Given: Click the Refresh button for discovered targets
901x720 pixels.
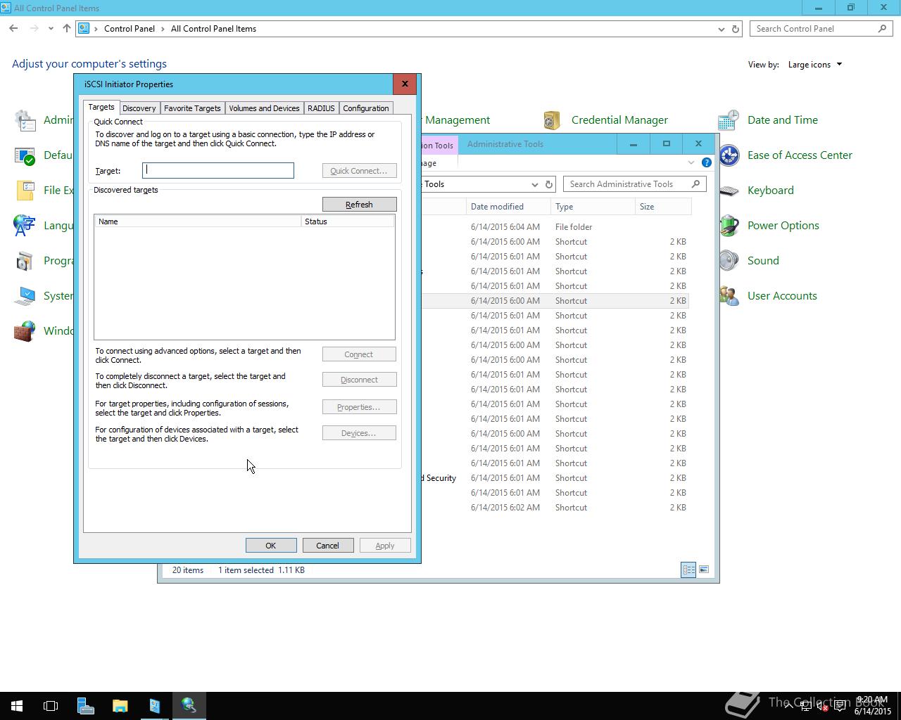Looking at the screenshot, I should coord(359,205).
